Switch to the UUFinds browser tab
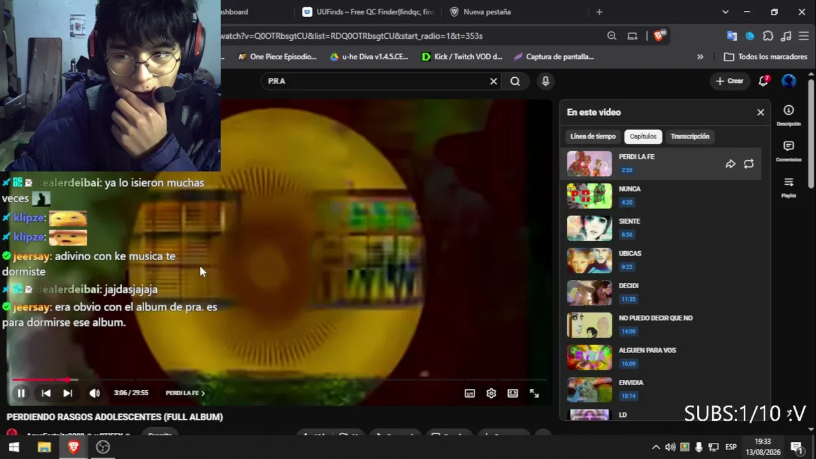 pos(369,11)
